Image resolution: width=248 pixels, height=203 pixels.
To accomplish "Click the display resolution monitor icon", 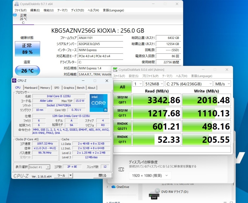I will pos(121,169).
